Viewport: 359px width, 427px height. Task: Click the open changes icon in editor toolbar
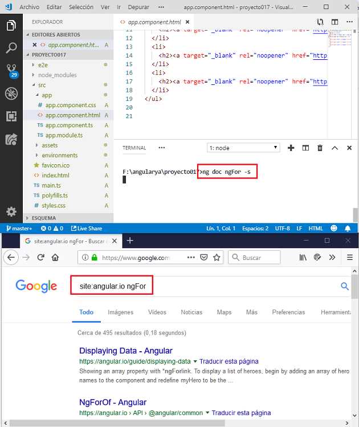click(320, 22)
